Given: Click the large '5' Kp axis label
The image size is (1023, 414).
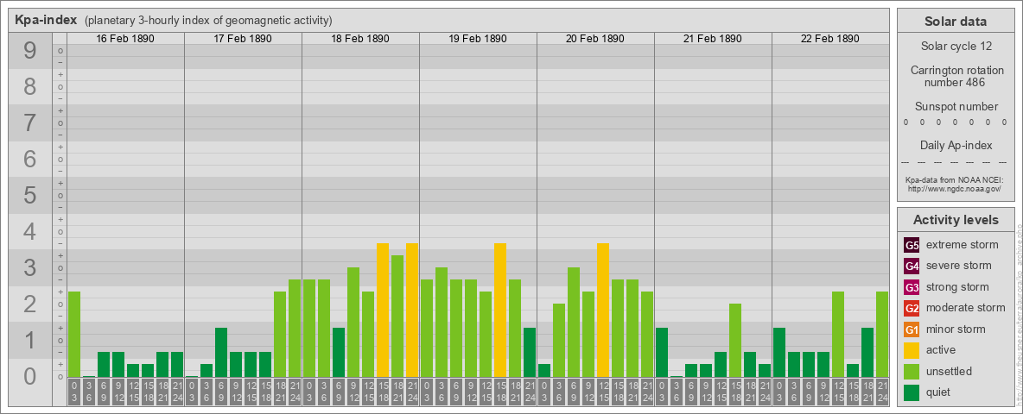Looking at the screenshot, I should (30, 195).
